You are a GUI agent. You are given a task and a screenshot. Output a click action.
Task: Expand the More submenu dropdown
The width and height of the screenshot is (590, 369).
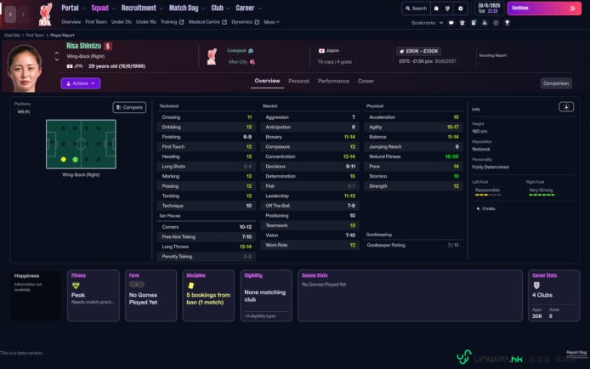pyautogui.click(x=271, y=22)
